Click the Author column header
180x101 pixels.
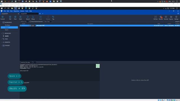pos(169,24)
